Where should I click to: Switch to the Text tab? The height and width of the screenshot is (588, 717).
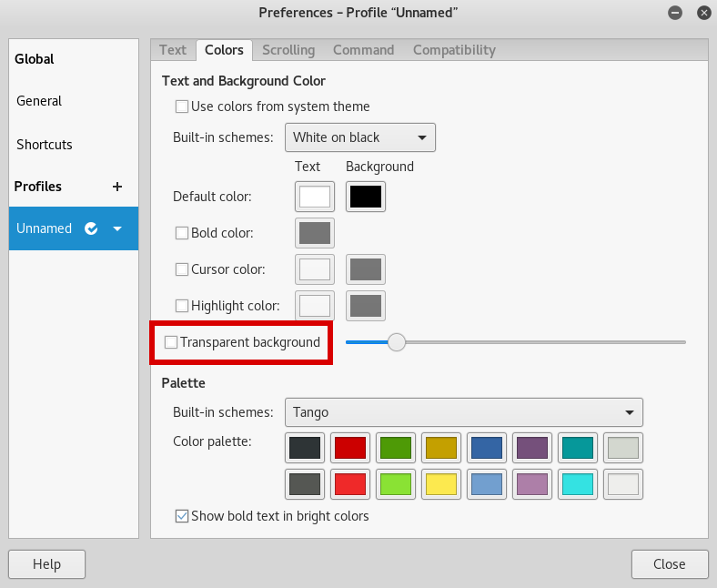pos(173,50)
